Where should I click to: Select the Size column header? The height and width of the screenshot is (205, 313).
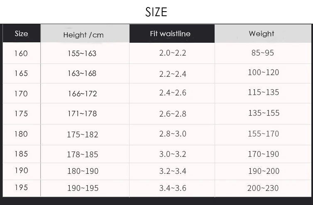pos(21,34)
